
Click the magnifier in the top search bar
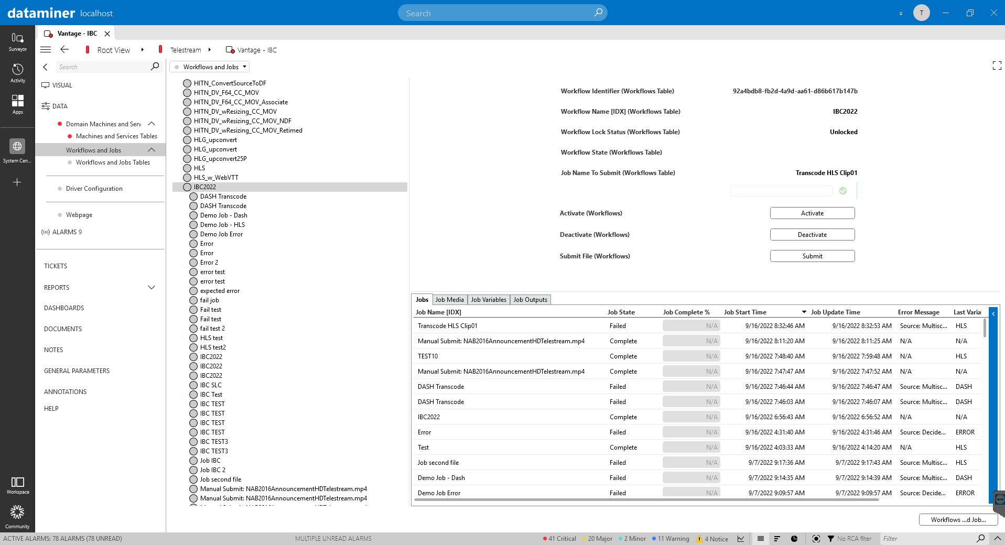pyautogui.click(x=598, y=13)
